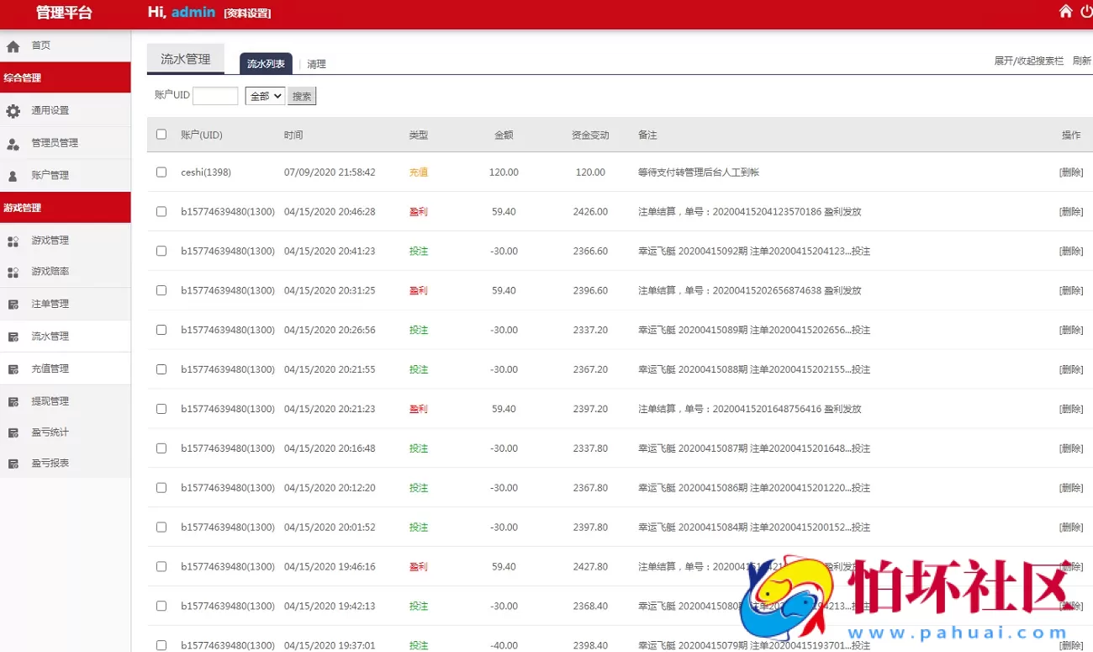Image resolution: width=1093 pixels, height=652 pixels.
Task: Click the person icon beside 账户管理
Action: [13, 176]
